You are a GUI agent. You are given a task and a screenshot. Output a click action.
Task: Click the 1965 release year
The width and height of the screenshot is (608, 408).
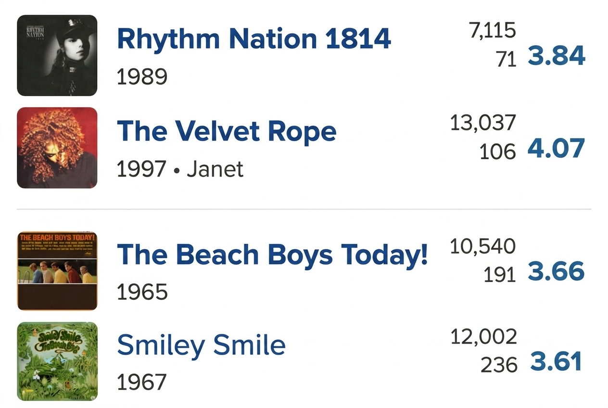(142, 292)
